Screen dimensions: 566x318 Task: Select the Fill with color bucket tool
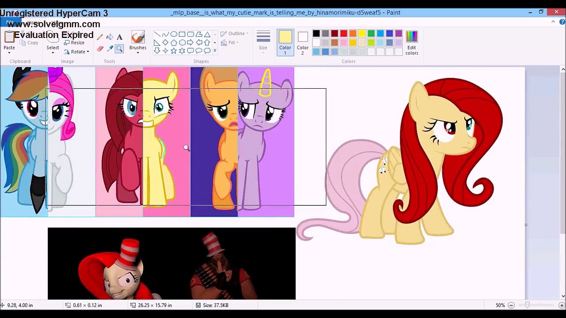coord(109,38)
